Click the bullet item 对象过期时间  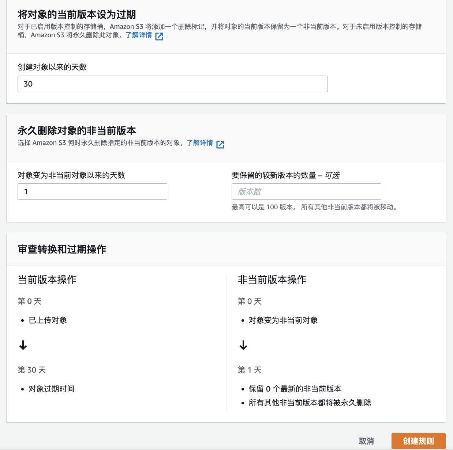[x=51, y=389]
